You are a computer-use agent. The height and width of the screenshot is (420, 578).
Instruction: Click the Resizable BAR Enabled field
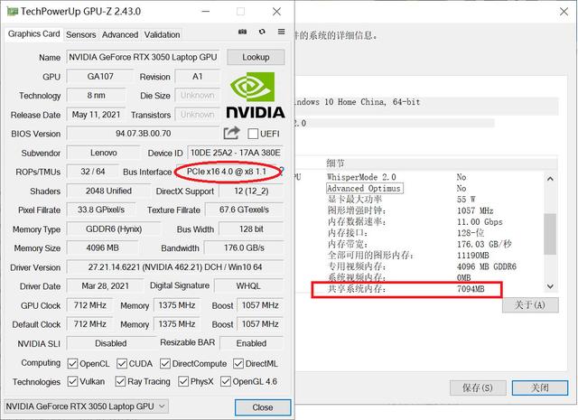pos(251,343)
